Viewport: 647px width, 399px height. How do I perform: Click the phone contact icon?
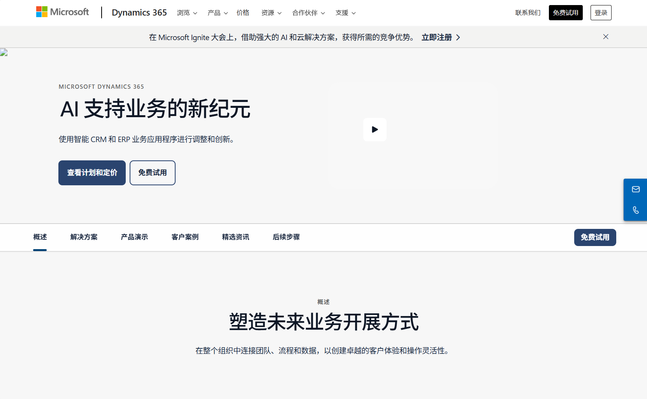point(635,210)
